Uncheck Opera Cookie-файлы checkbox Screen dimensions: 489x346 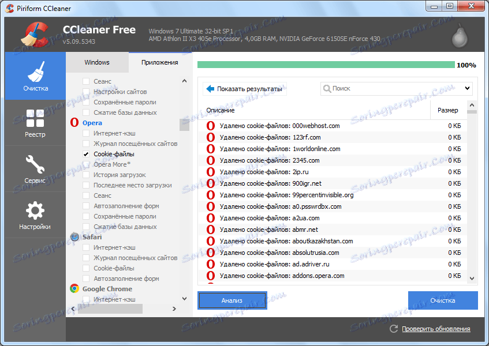tap(86, 154)
